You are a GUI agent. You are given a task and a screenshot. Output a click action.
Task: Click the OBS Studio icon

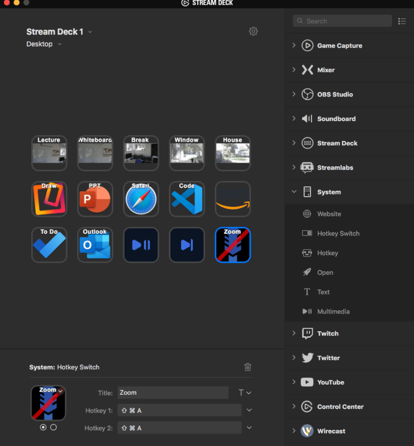click(x=307, y=94)
